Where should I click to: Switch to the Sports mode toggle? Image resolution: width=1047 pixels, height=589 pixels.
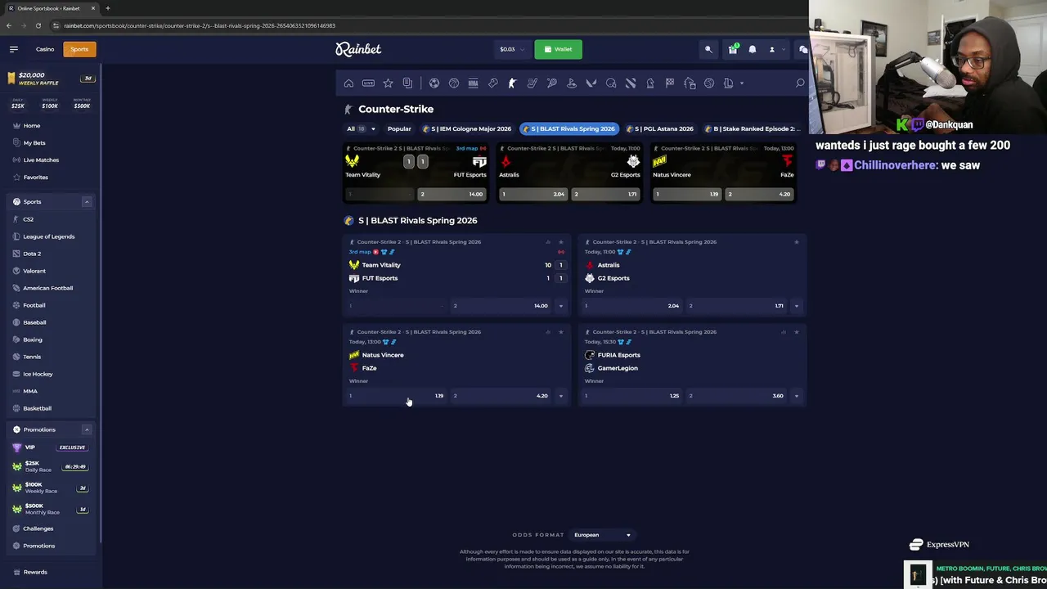point(79,49)
